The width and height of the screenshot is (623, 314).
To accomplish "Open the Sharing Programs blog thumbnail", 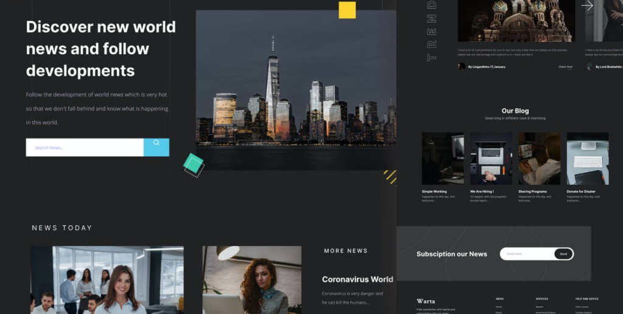I will [x=539, y=158].
